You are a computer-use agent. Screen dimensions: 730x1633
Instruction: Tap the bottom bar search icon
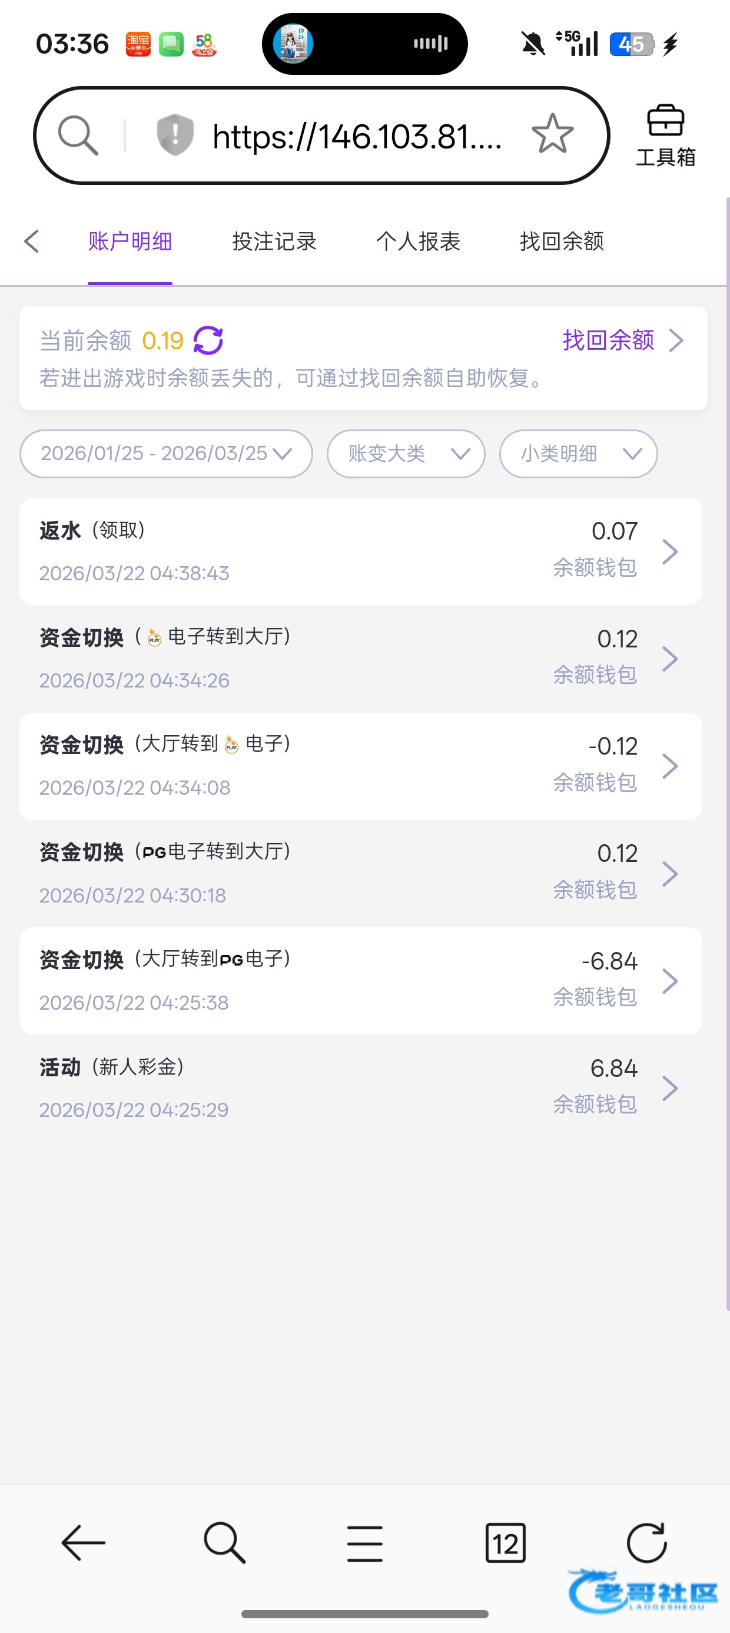[224, 1542]
